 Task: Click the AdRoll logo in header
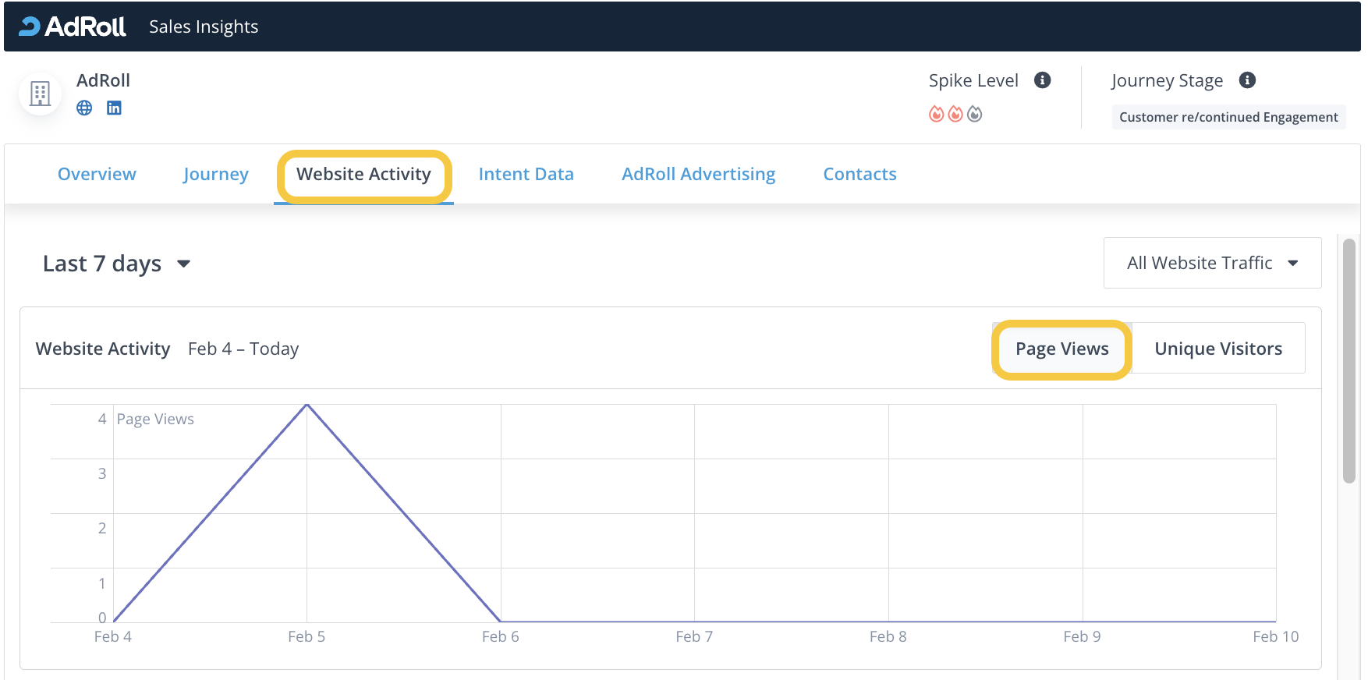73,27
